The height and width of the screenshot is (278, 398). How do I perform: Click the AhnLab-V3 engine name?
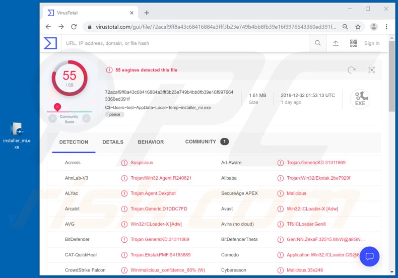tap(77, 178)
